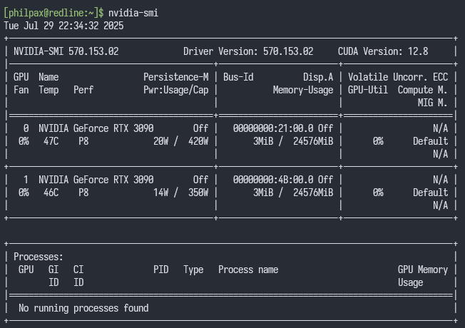This screenshot has width=465, height=328.
Task: Click GPU 0 memory 3MiB / 24576MiB
Action: (x=293, y=141)
